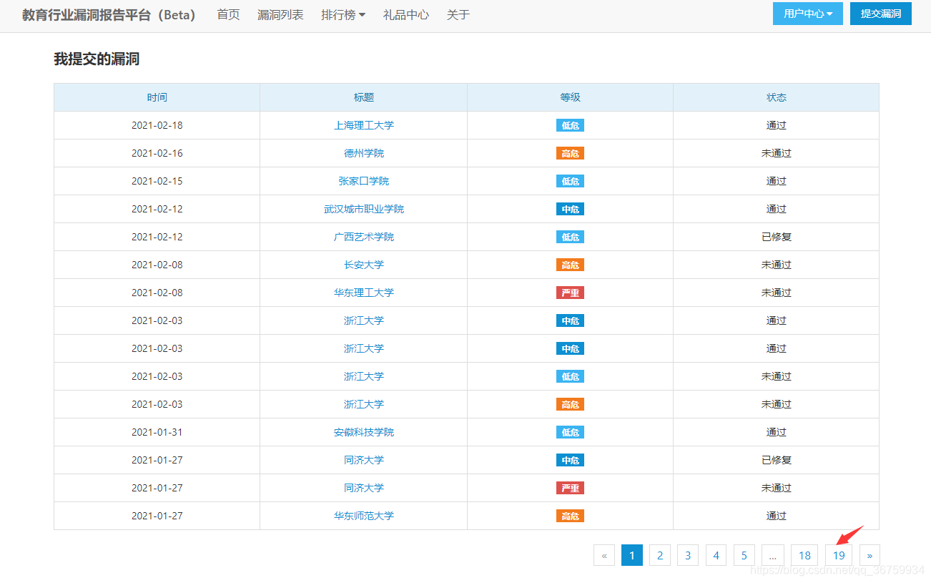Image resolution: width=931 pixels, height=583 pixels.
Task: Open 礼品中心 nav item
Action: pyautogui.click(x=406, y=14)
